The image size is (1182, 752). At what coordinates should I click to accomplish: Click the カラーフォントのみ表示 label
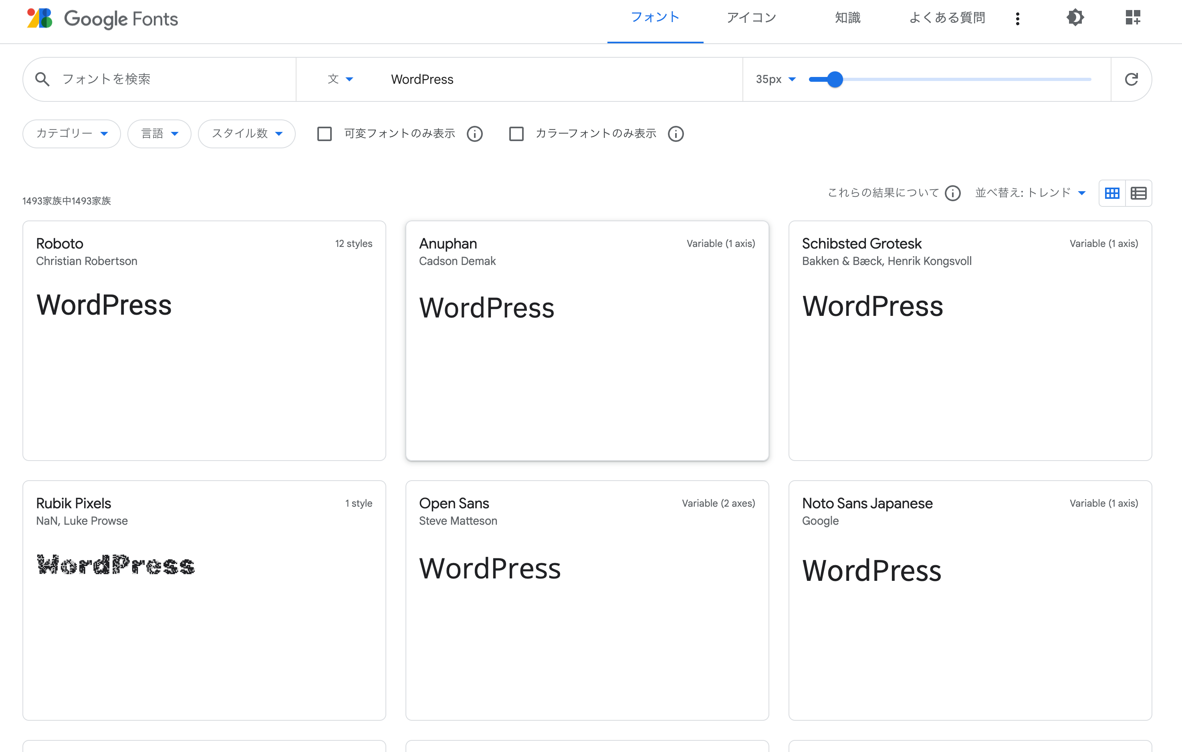pos(596,133)
